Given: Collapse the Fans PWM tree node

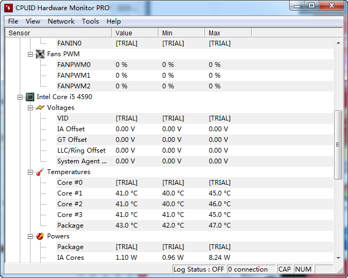Looking at the screenshot, I should [x=31, y=54].
